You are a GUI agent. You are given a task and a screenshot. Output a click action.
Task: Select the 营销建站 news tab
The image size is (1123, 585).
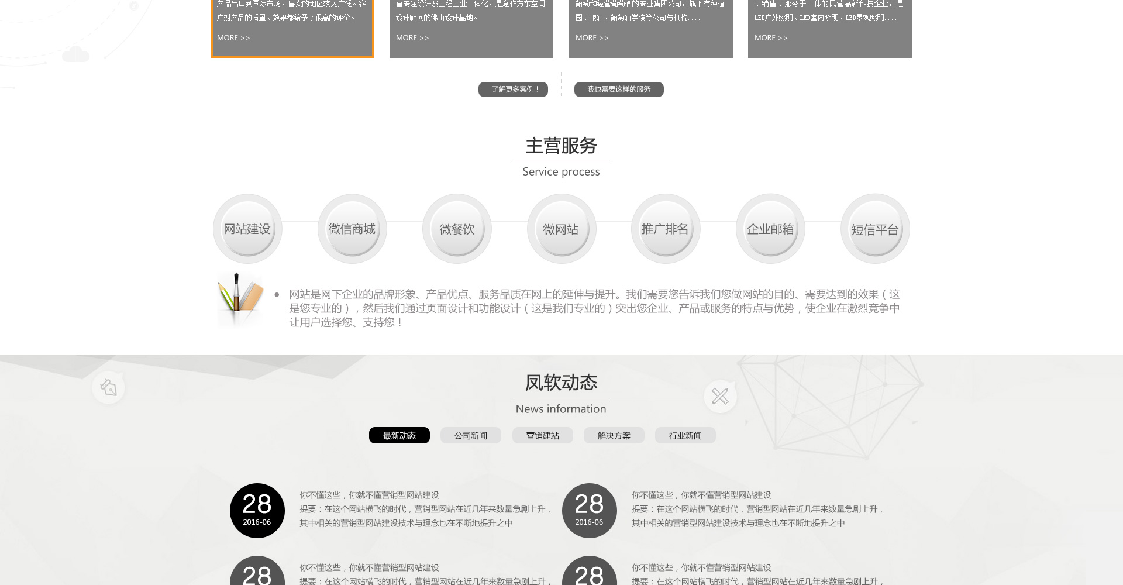pyautogui.click(x=542, y=435)
